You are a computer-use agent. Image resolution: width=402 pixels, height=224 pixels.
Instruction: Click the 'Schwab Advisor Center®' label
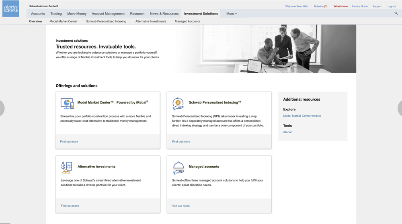(44, 6)
